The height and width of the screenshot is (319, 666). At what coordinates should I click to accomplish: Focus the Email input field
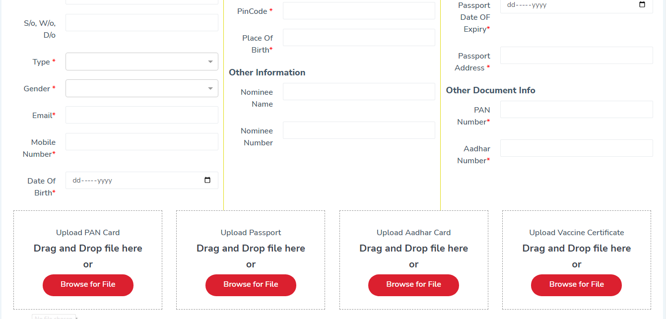coord(142,115)
